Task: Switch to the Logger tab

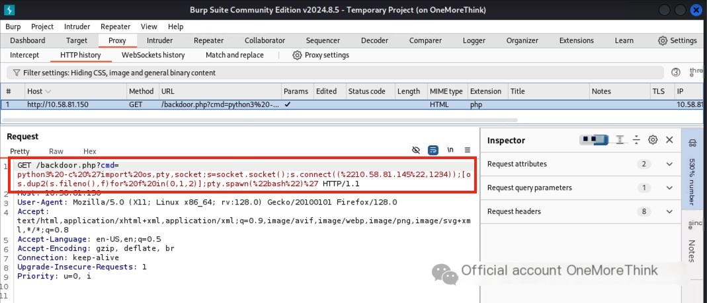Action: pos(474,40)
